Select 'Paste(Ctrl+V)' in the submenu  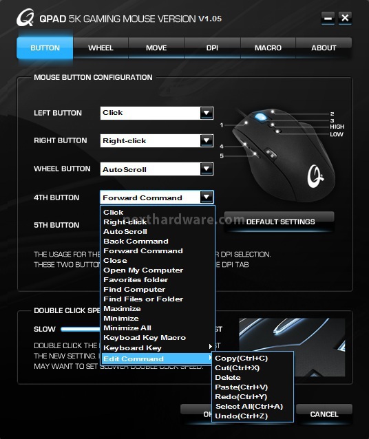[253, 387]
